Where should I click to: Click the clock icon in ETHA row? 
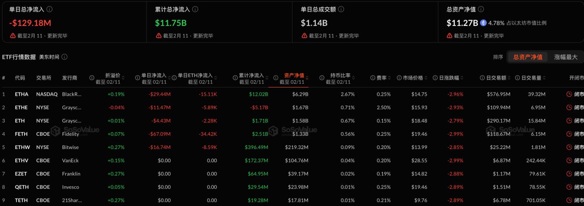point(569,94)
